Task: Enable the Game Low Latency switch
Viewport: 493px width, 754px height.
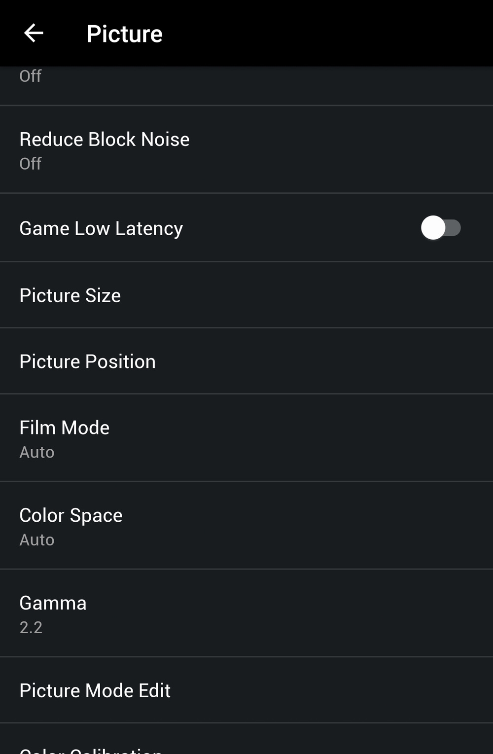Action: pos(441,228)
